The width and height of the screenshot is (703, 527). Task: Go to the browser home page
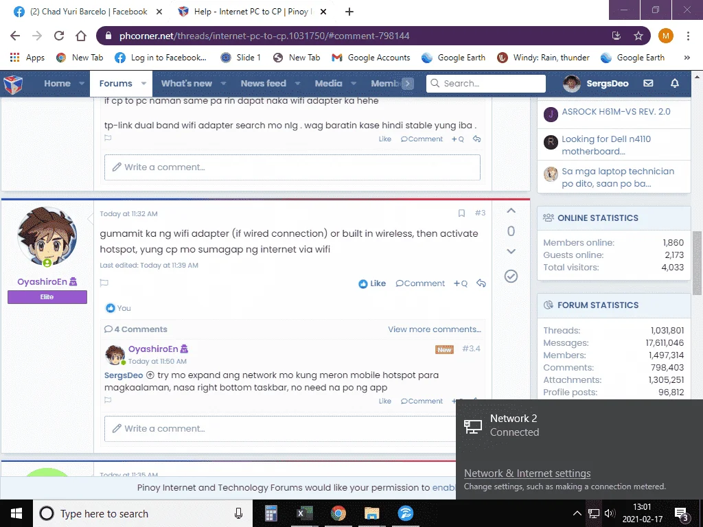pyautogui.click(x=81, y=36)
